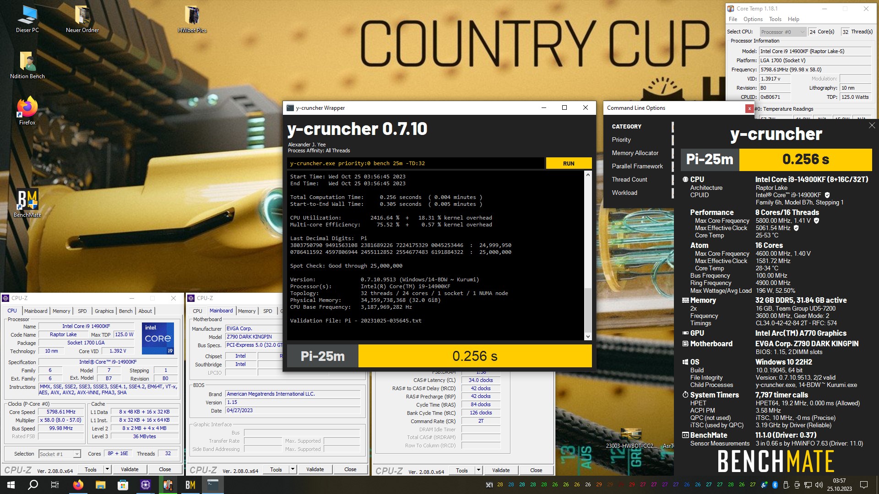Open the Dieser PC desktop icon
The height and width of the screenshot is (494, 879).
[x=27, y=19]
